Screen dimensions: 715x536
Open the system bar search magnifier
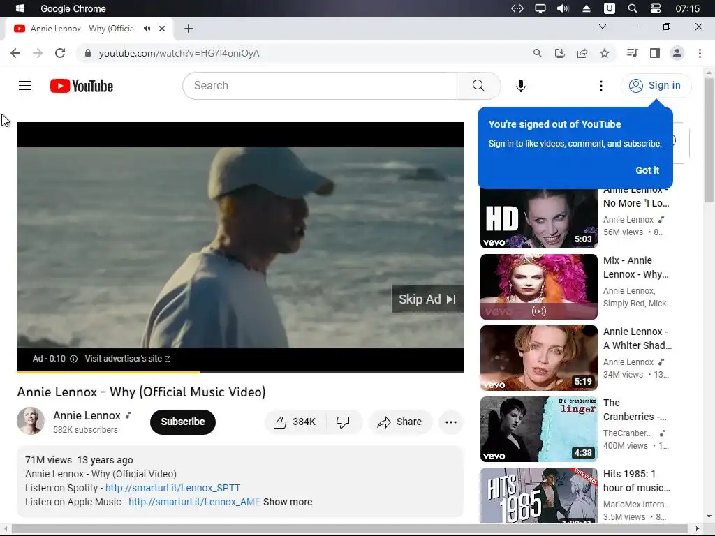(632, 8)
